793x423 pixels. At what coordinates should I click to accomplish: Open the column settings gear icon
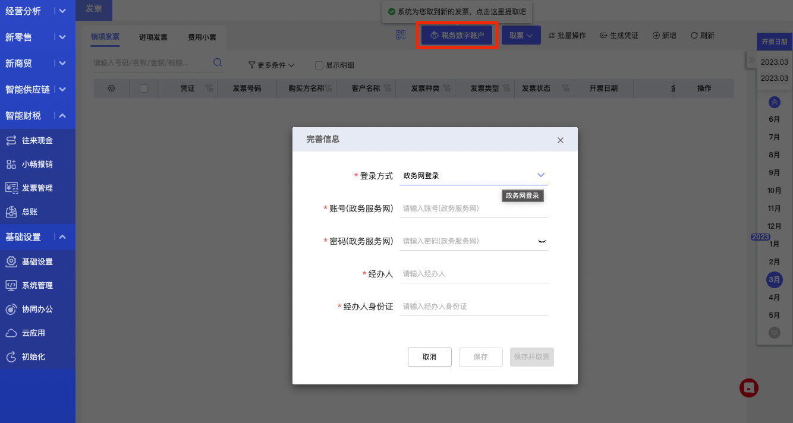point(111,88)
